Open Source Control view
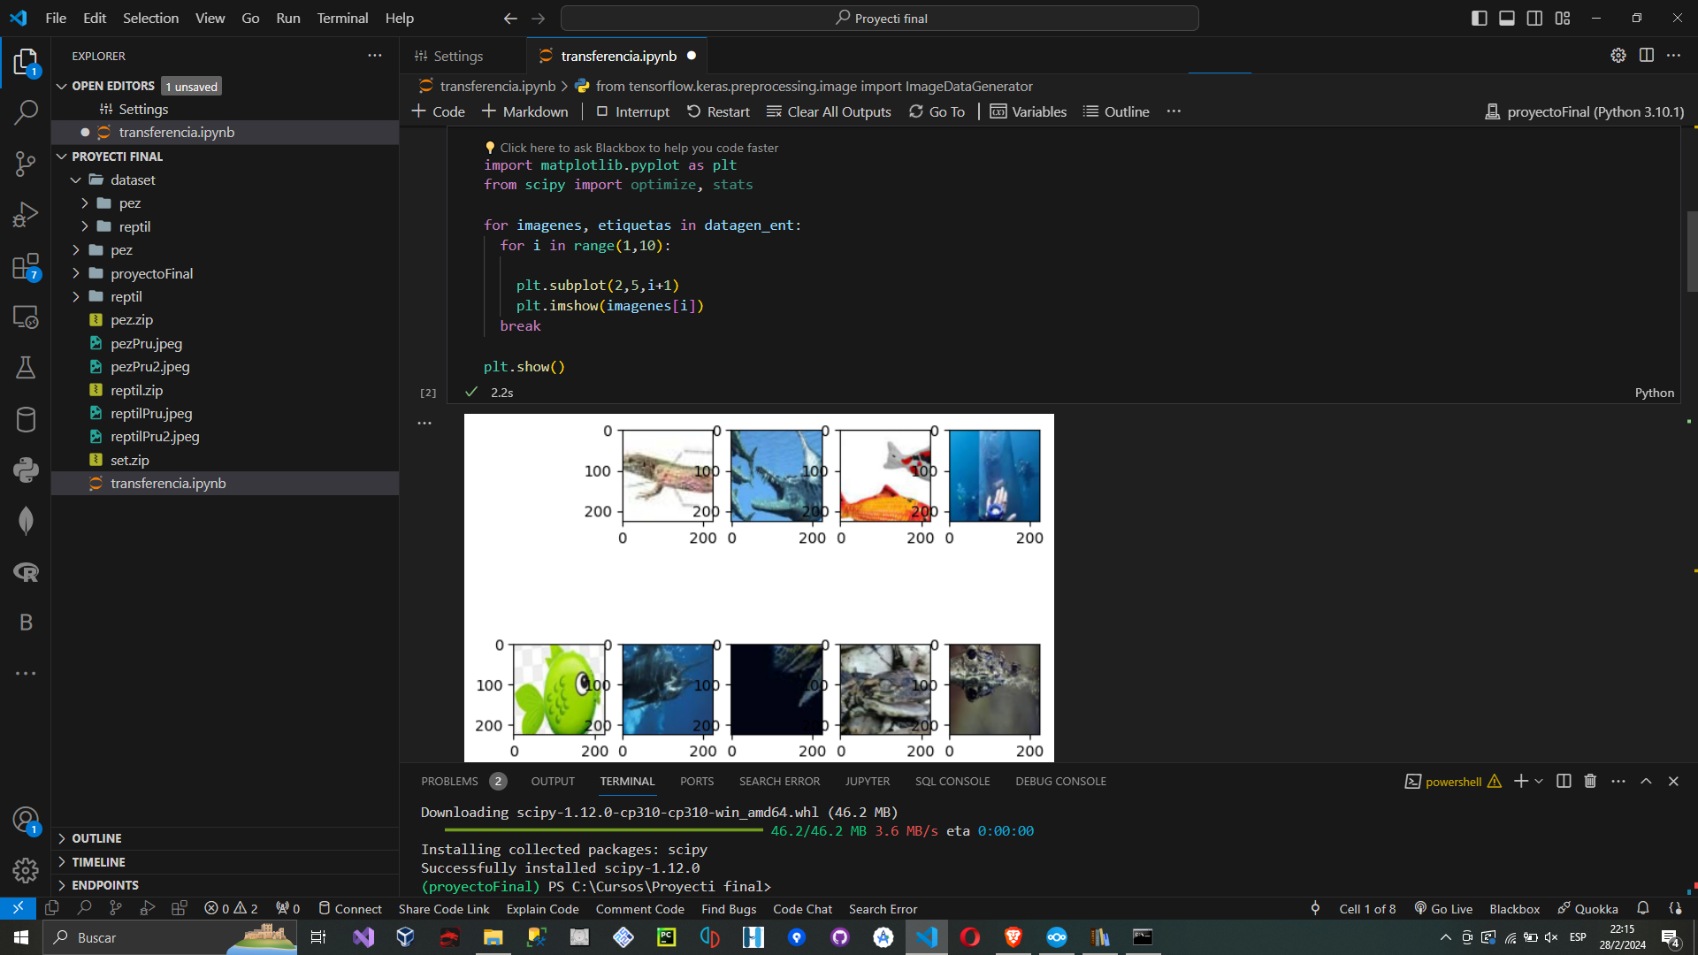 tap(26, 164)
